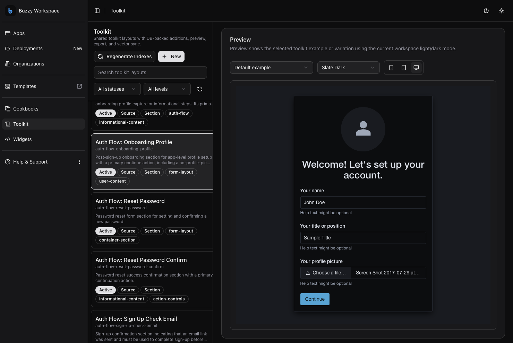Open the All levels dropdown

click(x=167, y=89)
